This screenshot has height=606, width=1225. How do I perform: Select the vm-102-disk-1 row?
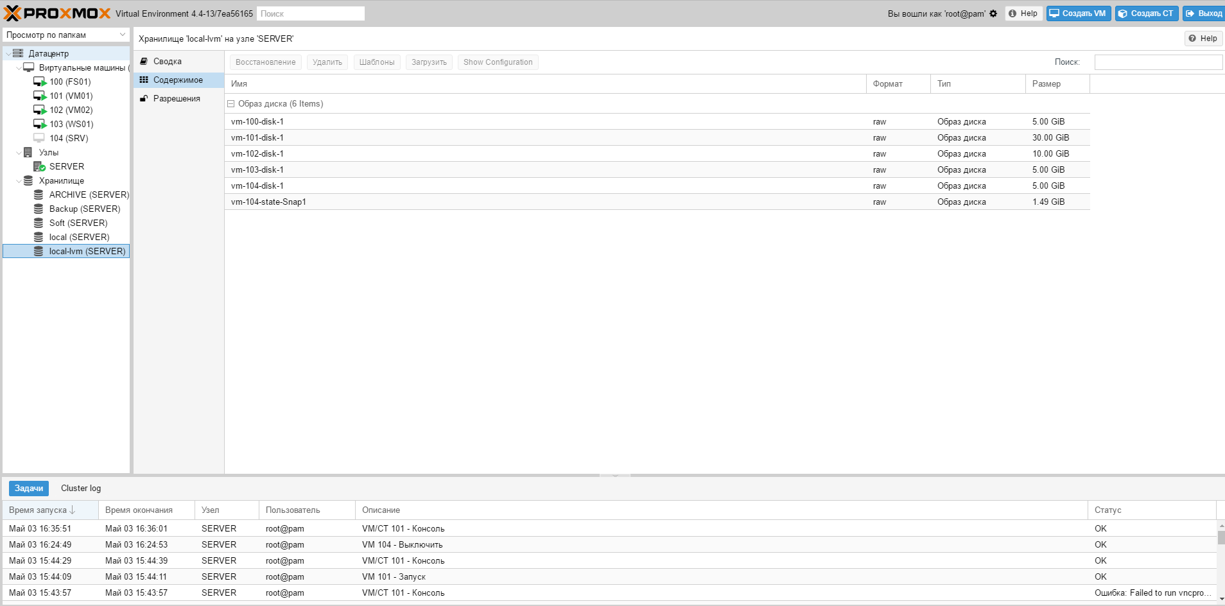[x=657, y=153]
